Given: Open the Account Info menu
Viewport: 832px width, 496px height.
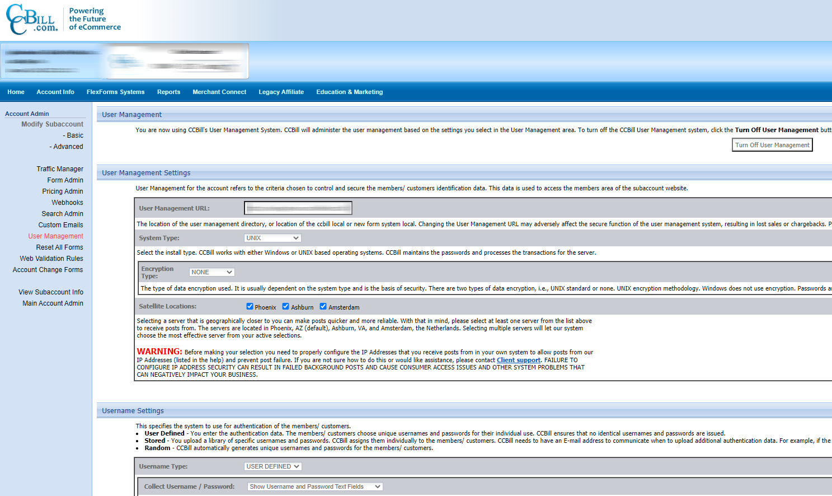Looking at the screenshot, I should pyautogui.click(x=55, y=92).
